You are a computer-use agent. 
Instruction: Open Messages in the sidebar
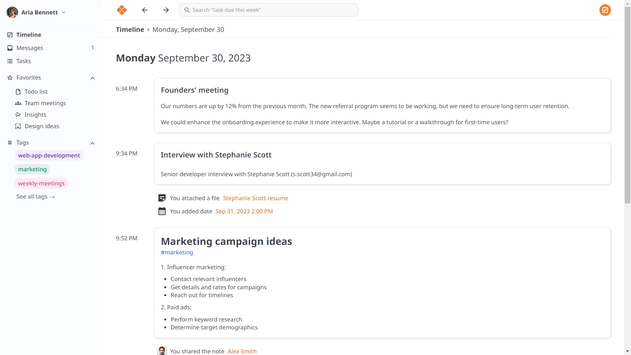click(30, 48)
